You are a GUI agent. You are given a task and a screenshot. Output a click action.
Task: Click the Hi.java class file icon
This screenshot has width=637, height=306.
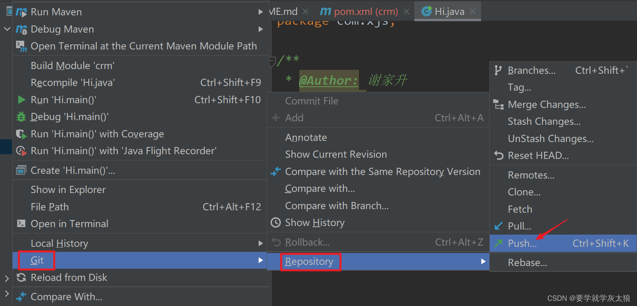pos(426,11)
